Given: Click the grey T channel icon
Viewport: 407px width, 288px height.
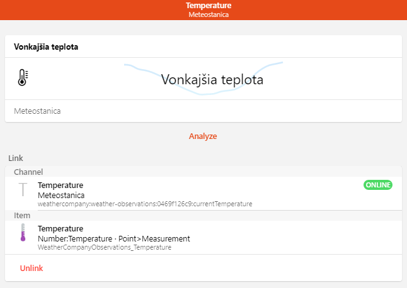Looking at the screenshot, I should click(23, 190).
